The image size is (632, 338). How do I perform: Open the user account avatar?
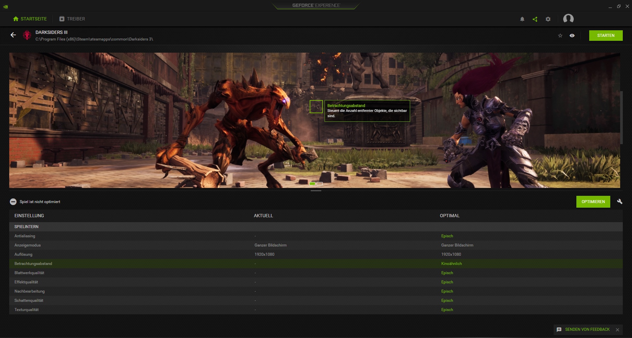(x=568, y=19)
